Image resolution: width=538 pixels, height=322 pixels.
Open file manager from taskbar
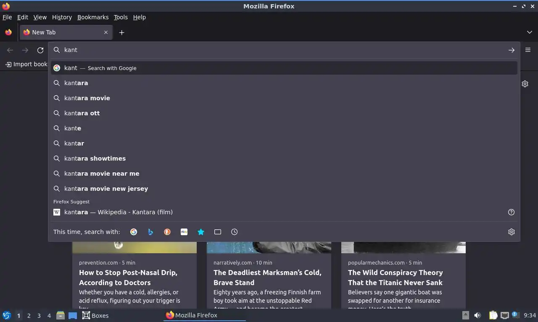(x=61, y=315)
